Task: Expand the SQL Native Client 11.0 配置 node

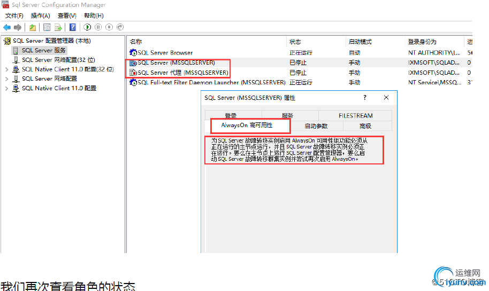Action: tap(6, 89)
